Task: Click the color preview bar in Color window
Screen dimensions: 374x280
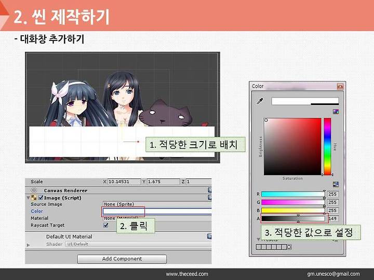Action: [x=305, y=101]
